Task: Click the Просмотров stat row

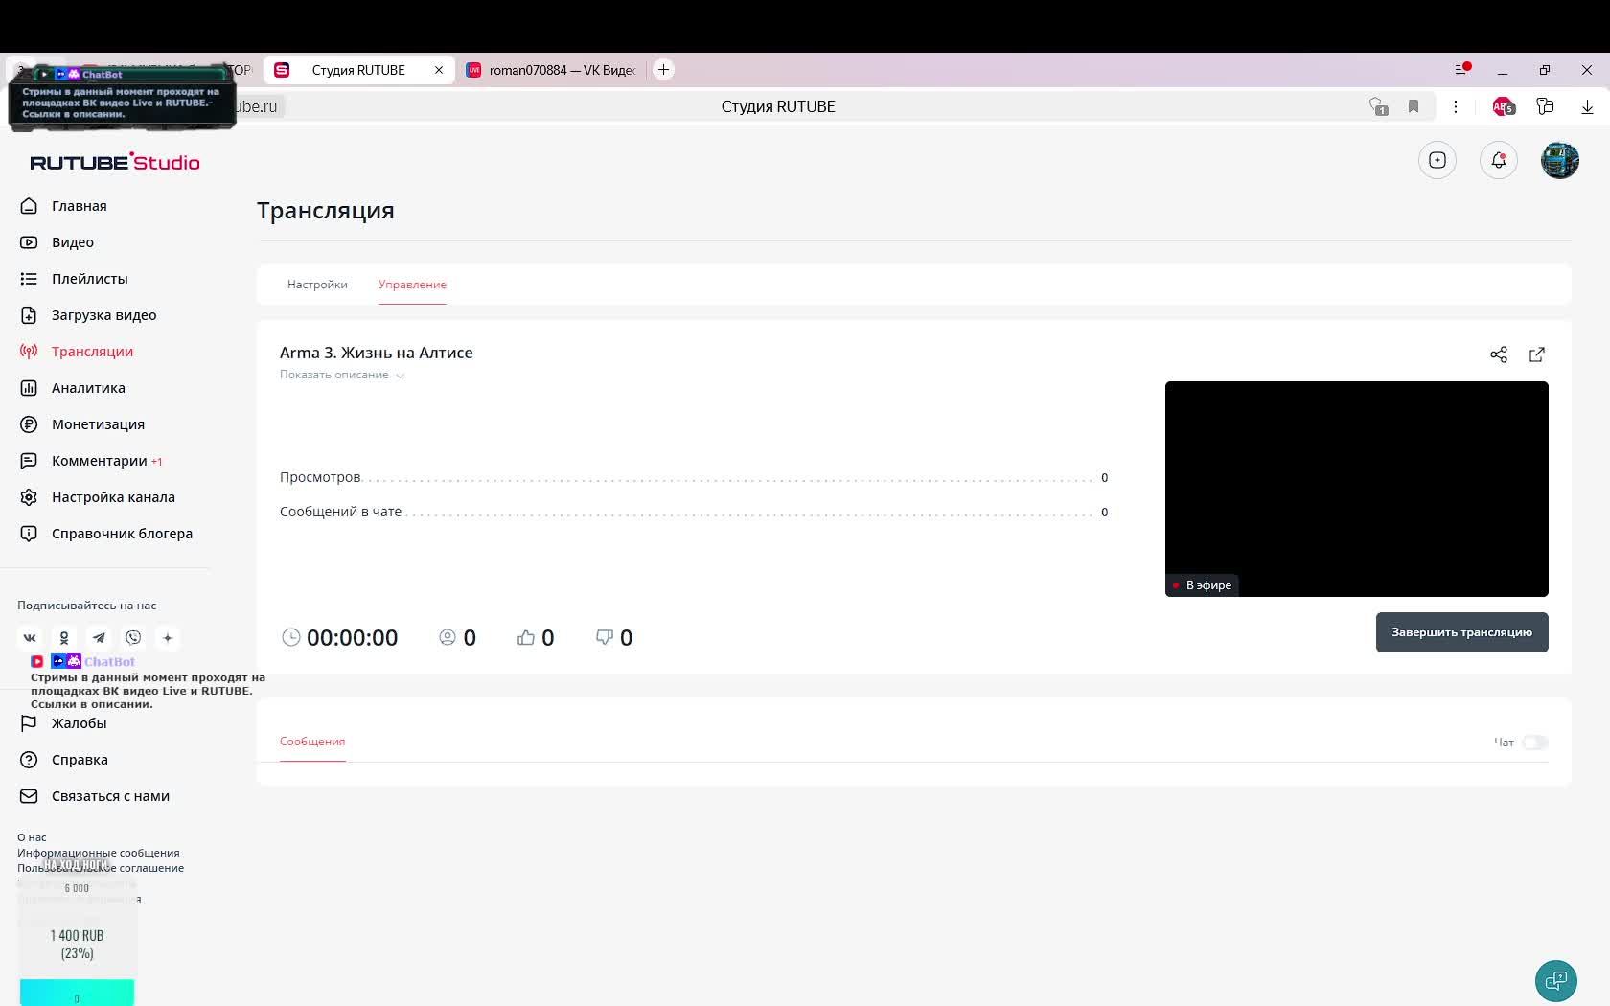Action: click(694, 477)
